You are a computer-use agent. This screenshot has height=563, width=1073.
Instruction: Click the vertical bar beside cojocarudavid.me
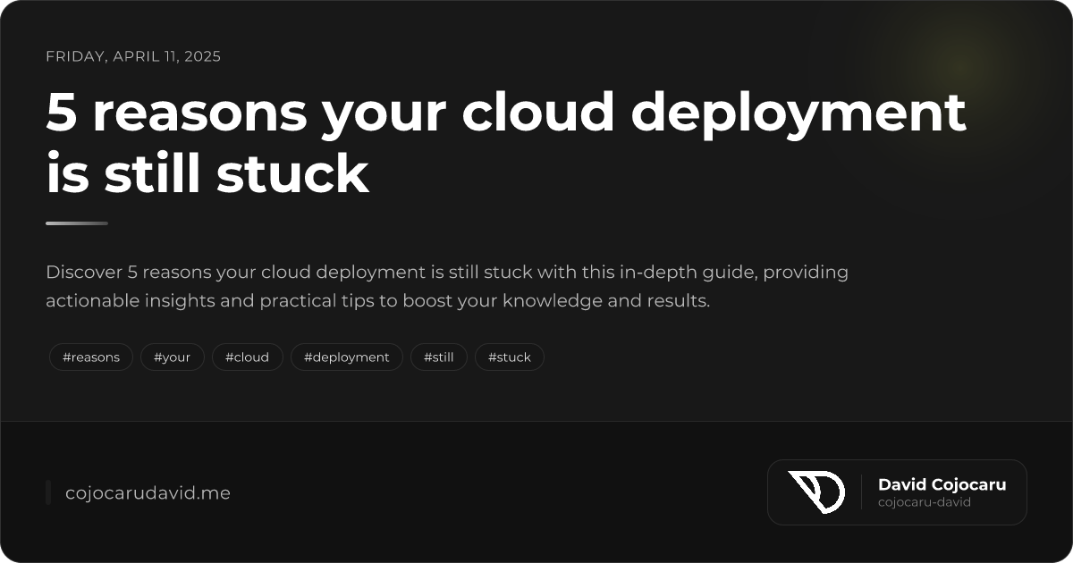coord(47,492)
